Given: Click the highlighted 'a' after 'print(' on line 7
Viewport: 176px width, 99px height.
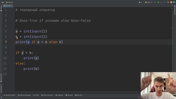Looking at the screenshot, I should (28, 42).
